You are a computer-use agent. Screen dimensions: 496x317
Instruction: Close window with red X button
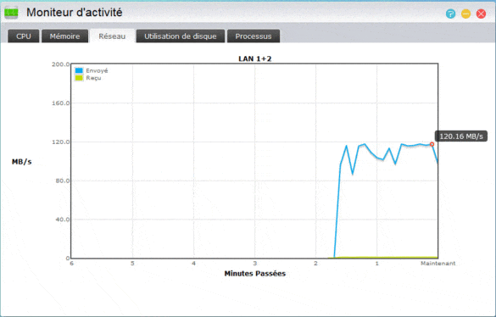(481, 14)
